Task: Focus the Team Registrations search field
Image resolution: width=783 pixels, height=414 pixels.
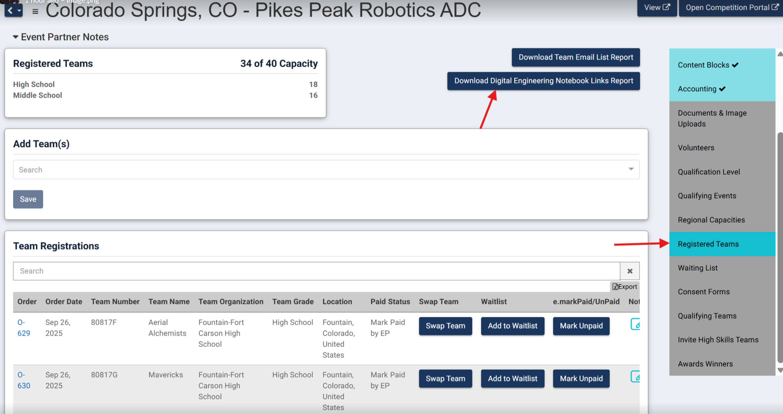Action: coord(316,271)
